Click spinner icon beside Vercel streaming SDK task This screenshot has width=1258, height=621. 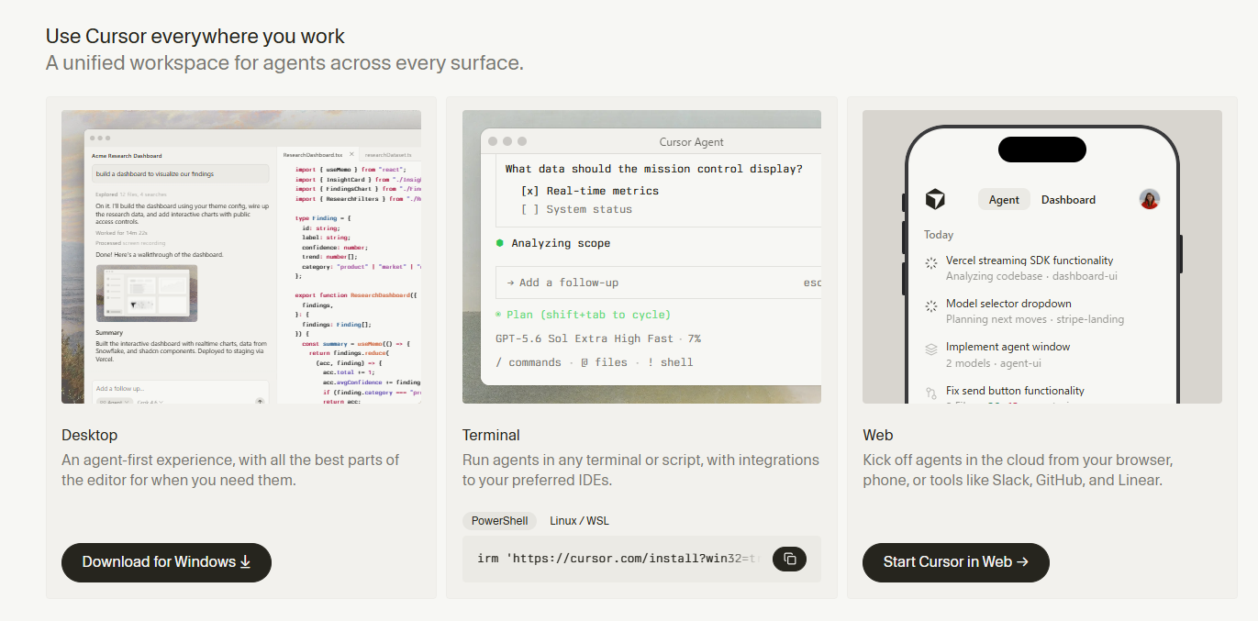(930, 263)
